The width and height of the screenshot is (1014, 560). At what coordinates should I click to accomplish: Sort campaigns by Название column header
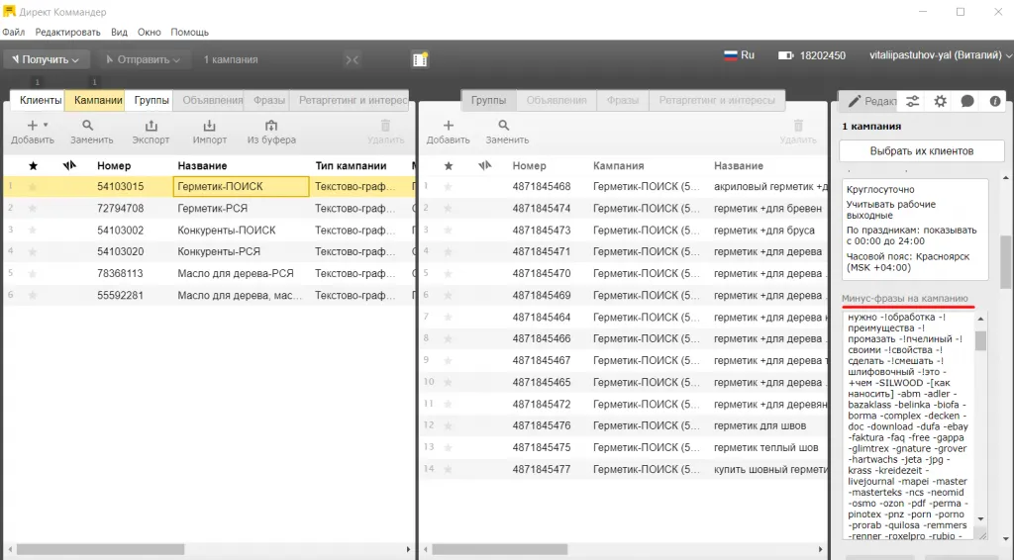pyautogui.click(x=202, y=166)
